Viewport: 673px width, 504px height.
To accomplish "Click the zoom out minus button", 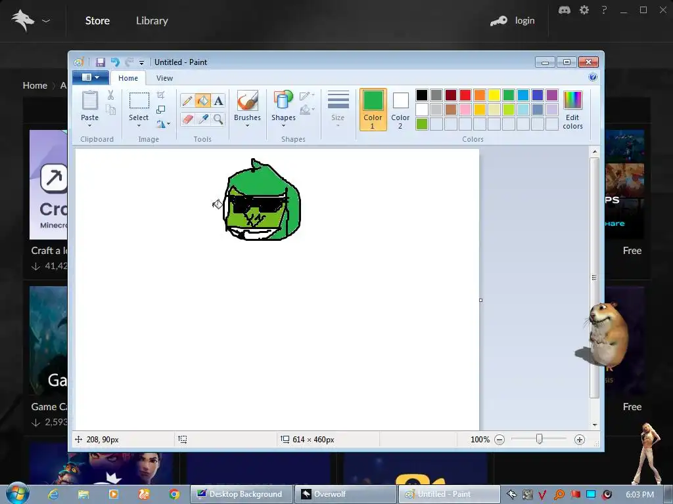I will 499,440.
